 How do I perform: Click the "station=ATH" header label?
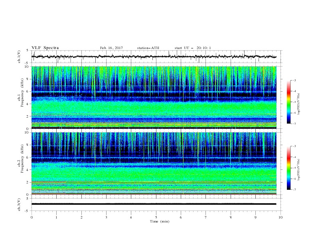coord(148,48)
